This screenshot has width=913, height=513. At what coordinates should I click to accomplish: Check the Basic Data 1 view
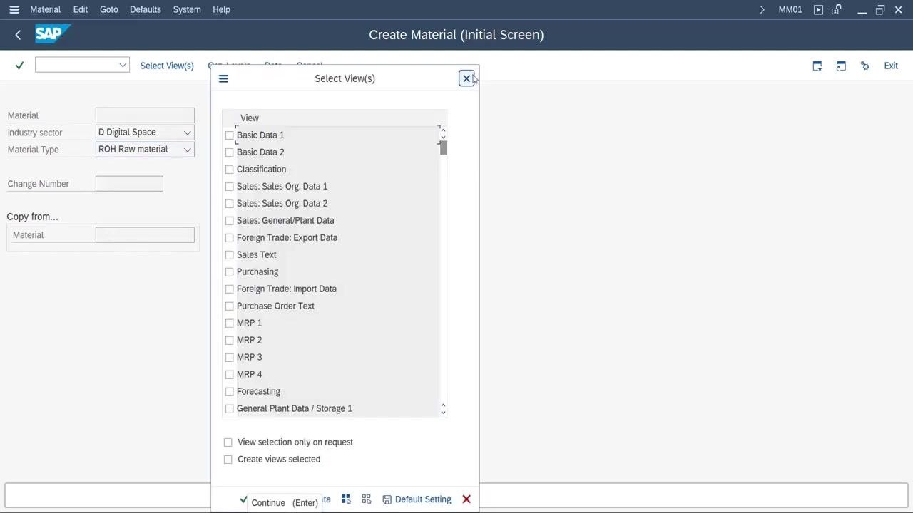click(229, 135)
